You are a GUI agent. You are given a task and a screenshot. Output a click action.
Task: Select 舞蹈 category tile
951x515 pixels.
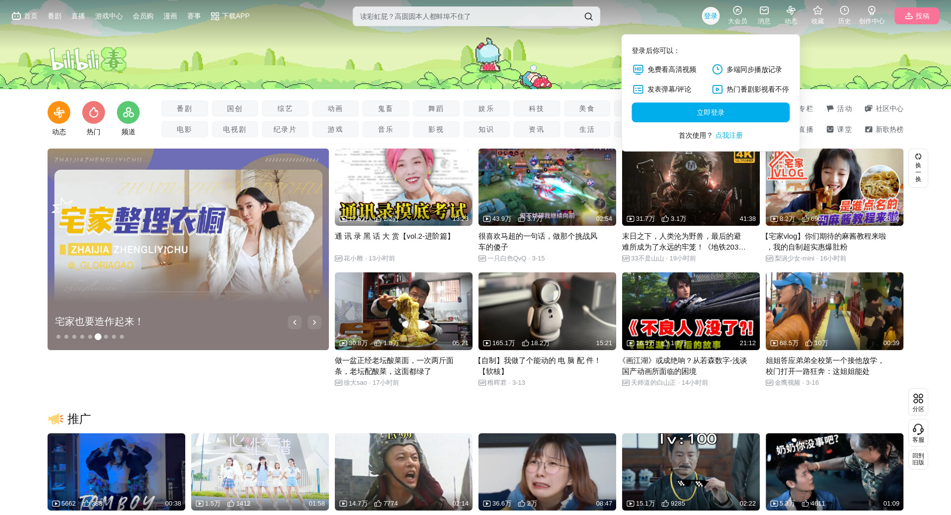(x=436, y=108)
